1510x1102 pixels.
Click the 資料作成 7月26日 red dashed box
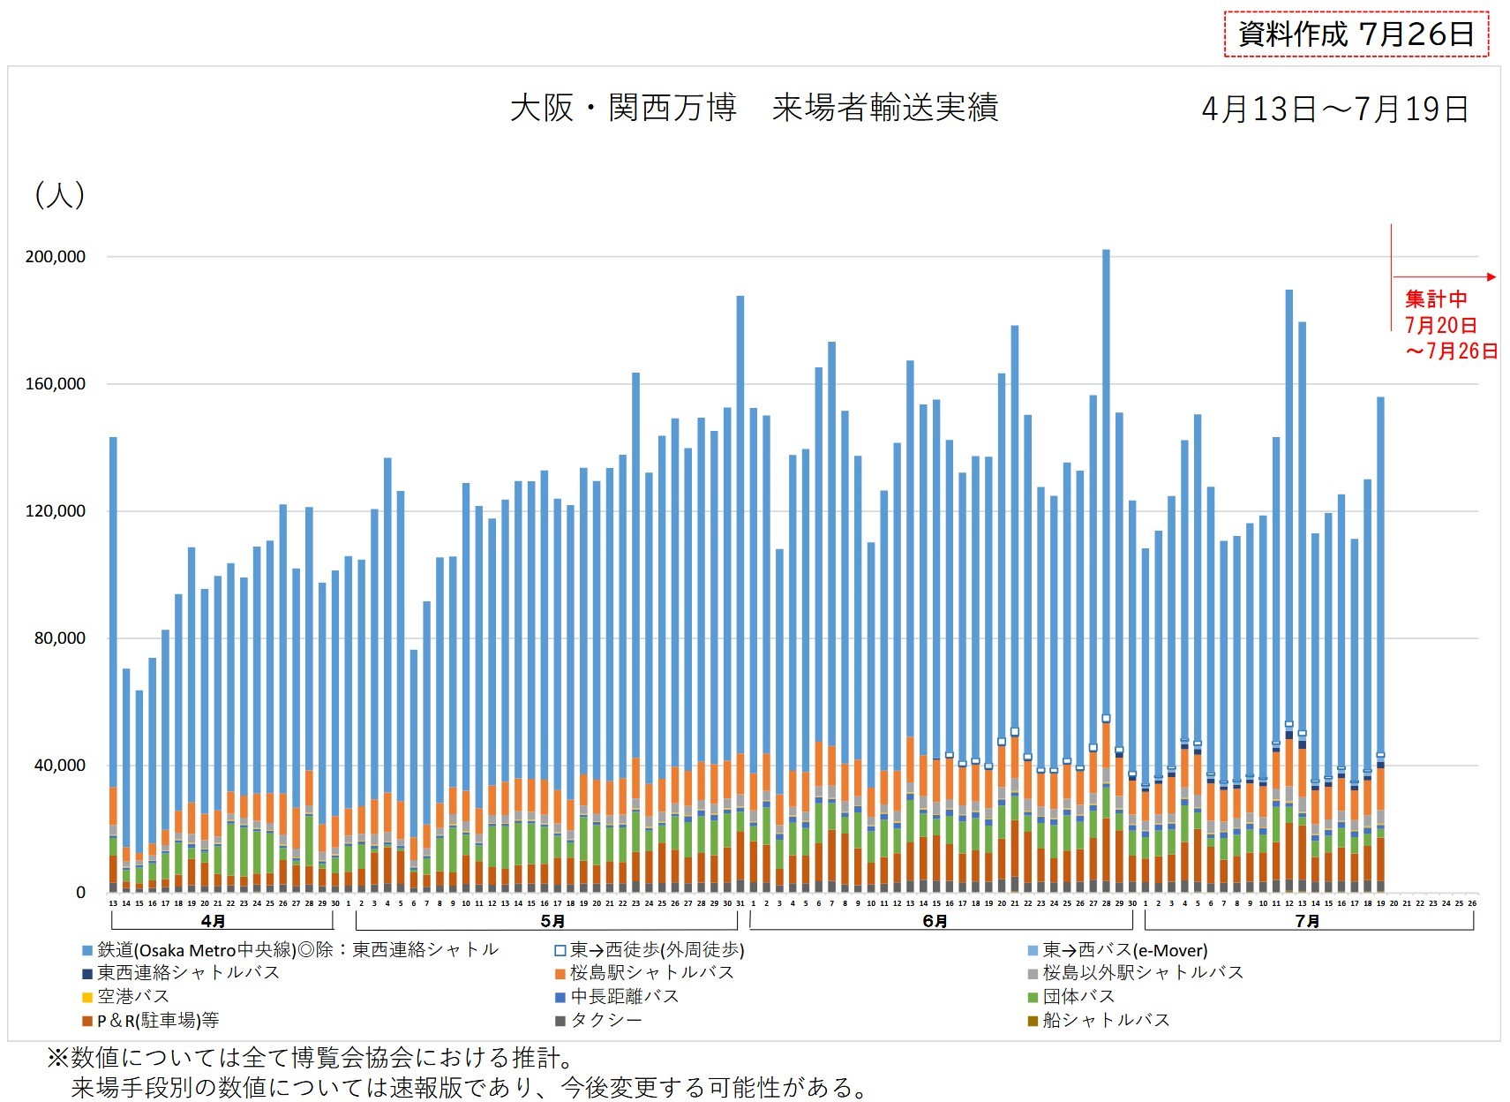1356,34
